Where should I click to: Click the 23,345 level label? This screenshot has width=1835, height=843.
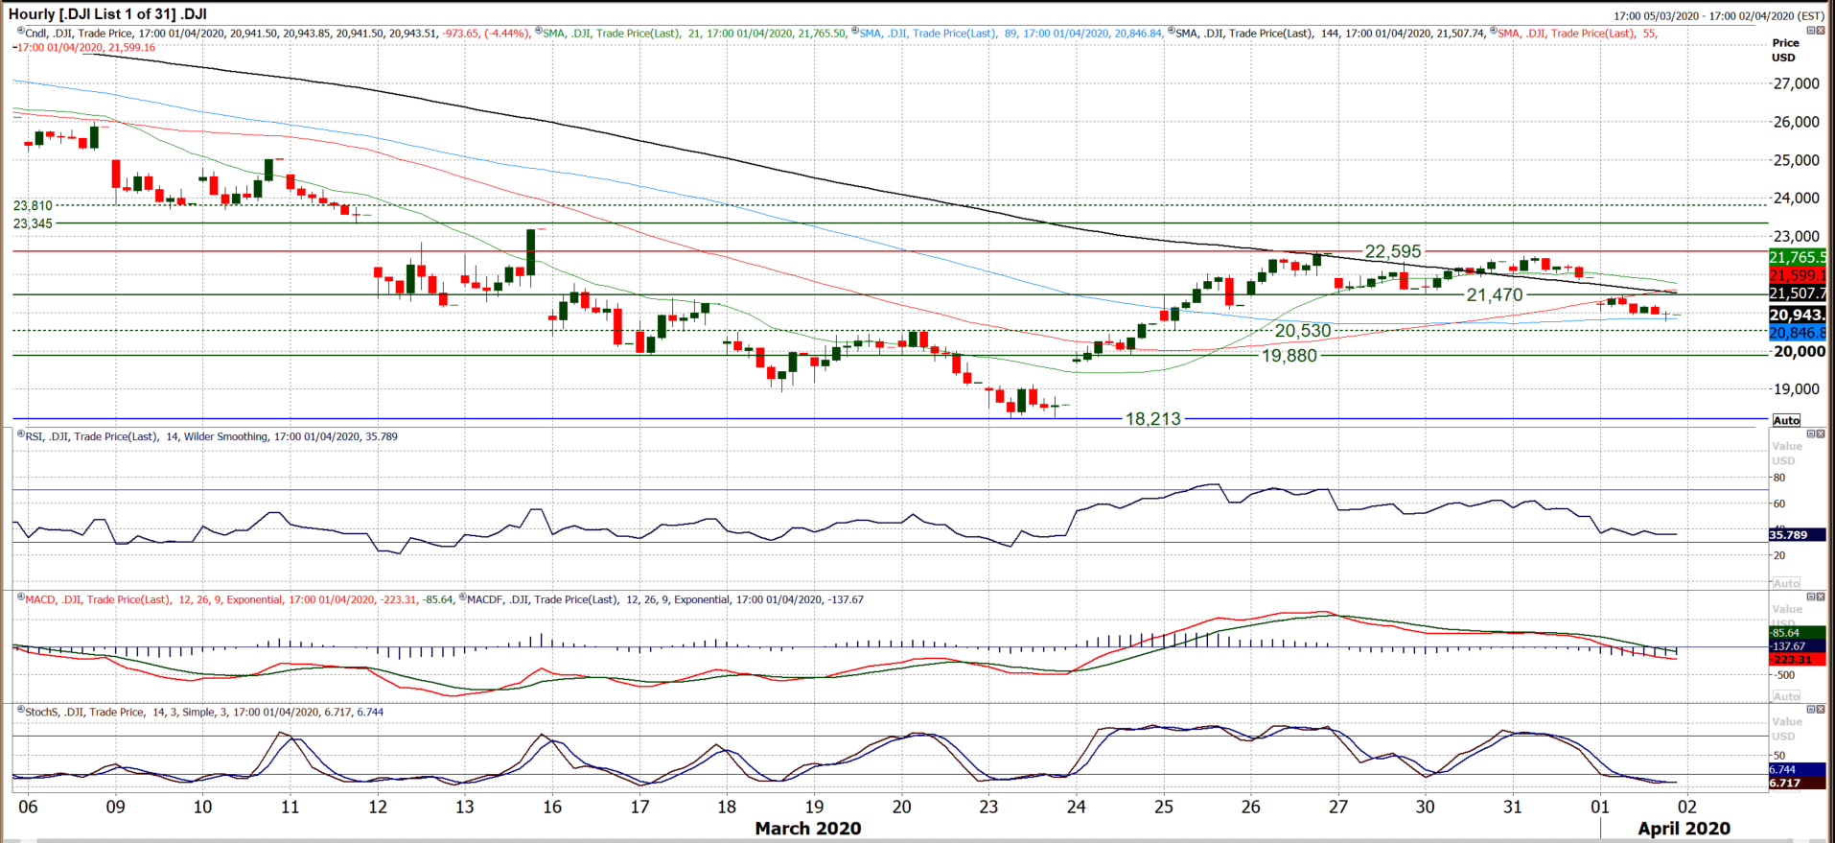pos(33,223)
